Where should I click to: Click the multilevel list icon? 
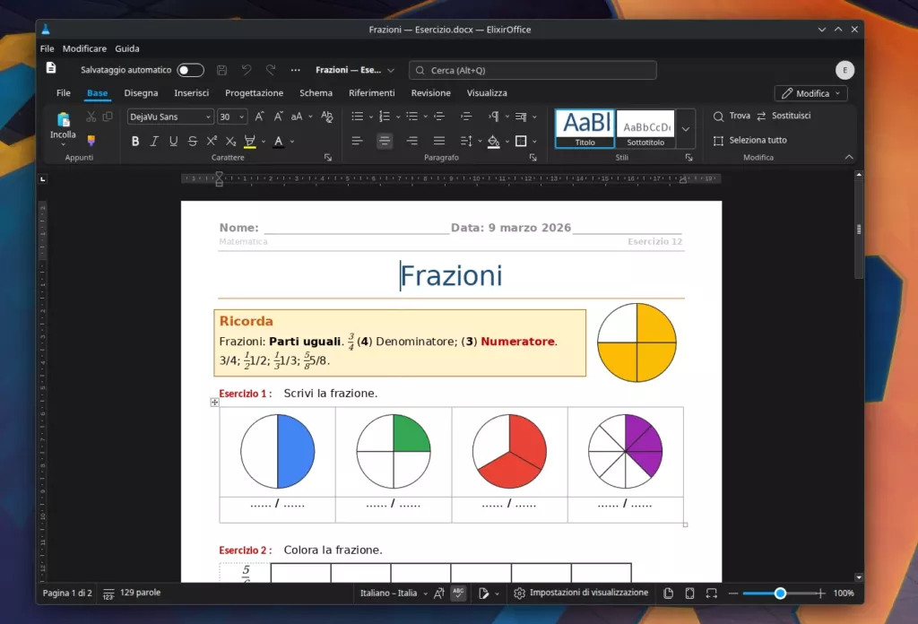click(x=412, y=117)
